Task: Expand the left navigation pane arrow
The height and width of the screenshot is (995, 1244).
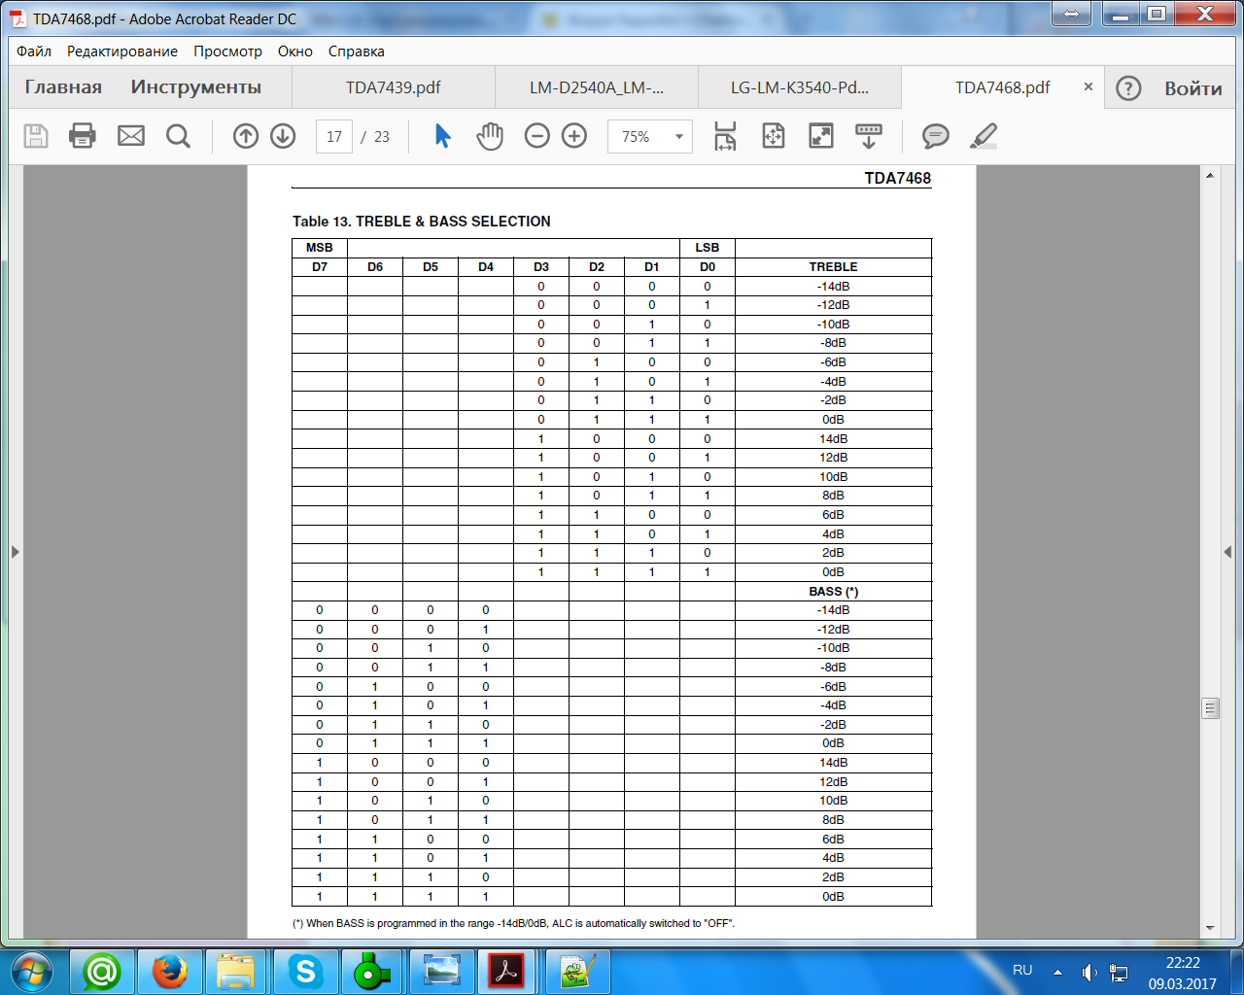Action: coord(15,552)
